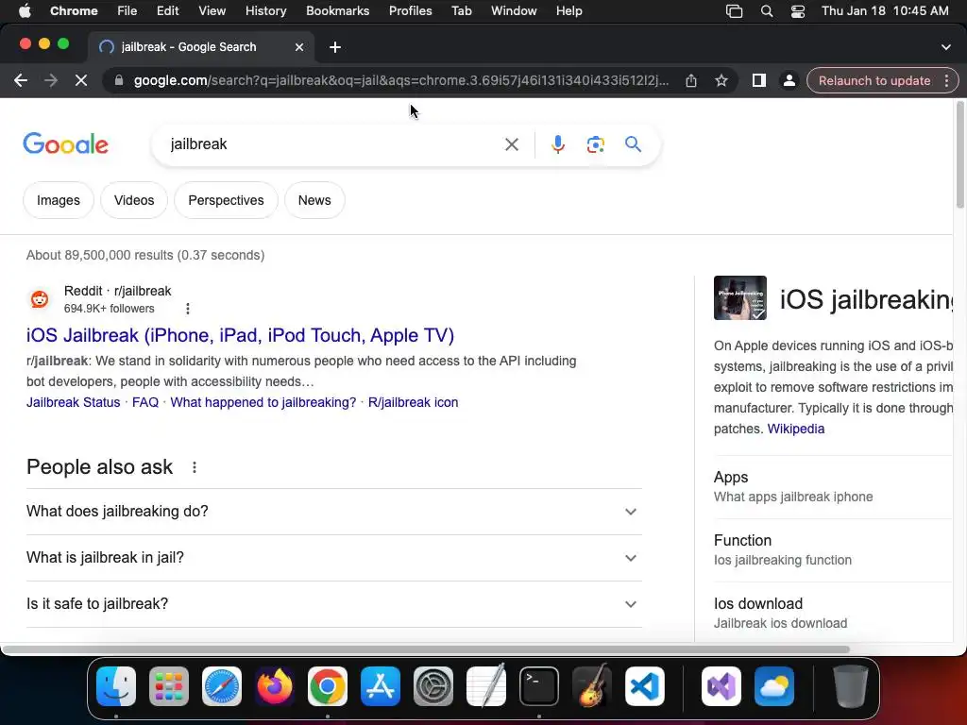The height and width of the screenshot is (725, 967).
Task: Open "What happened to jailbreaking?" sitelink
Action: tap(263, 402)
